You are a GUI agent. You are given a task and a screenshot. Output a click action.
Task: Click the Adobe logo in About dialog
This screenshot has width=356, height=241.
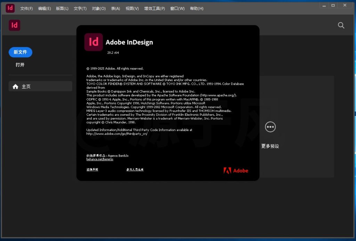pyautogui.click(x=236, y=171)
